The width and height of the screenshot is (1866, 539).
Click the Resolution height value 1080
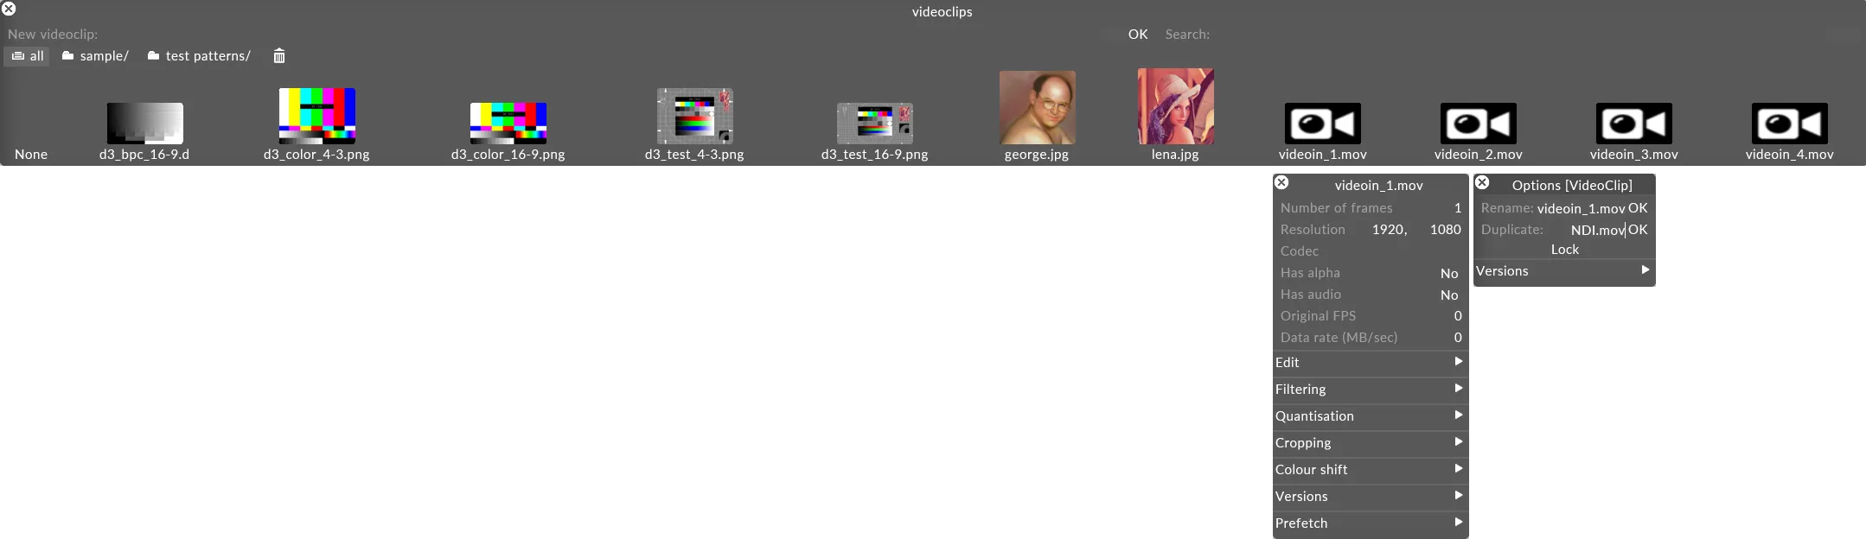point(1445,230)
